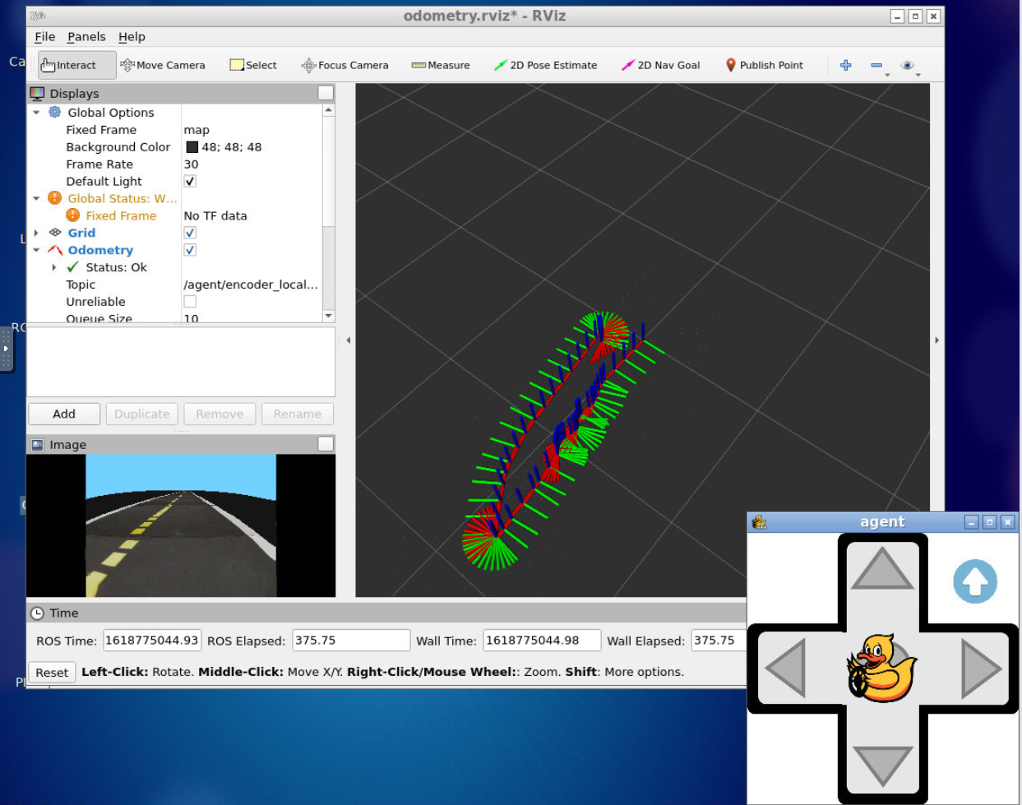Activate the 2D Nav Goal tool
This screenshot has height=805, width=1022.
(661, 65)
